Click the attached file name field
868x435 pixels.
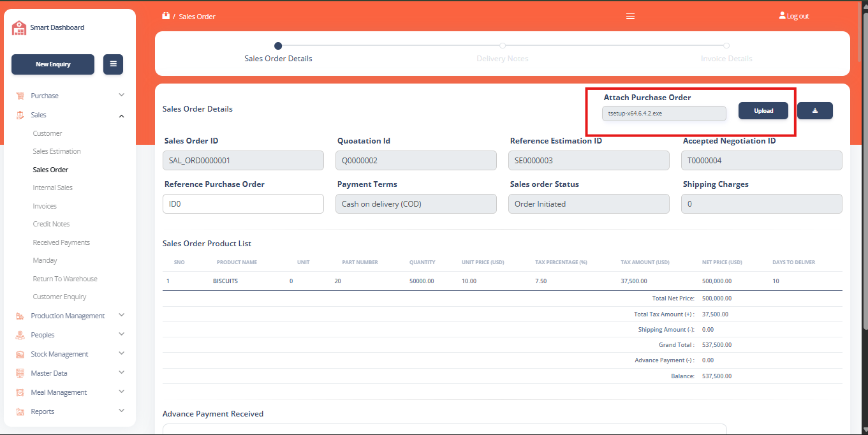click(664, 113)
